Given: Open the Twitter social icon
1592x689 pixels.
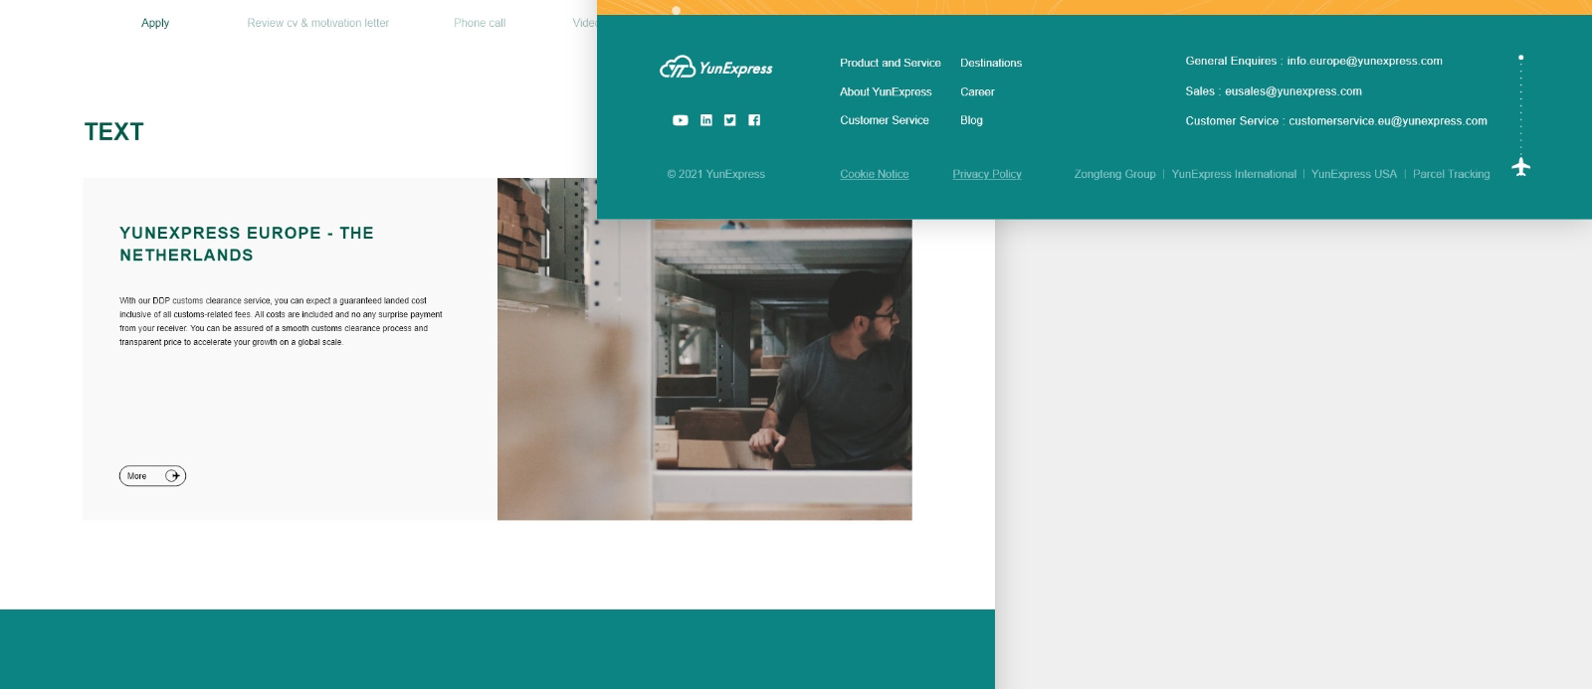Looking at the screenshot, I should click(729, 120).
